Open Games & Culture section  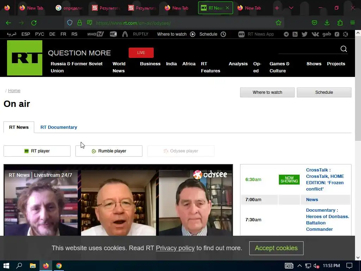click(280, 67)
